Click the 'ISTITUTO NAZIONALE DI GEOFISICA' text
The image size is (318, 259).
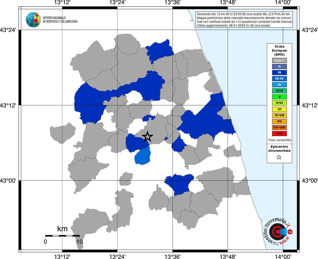(60, 20)
